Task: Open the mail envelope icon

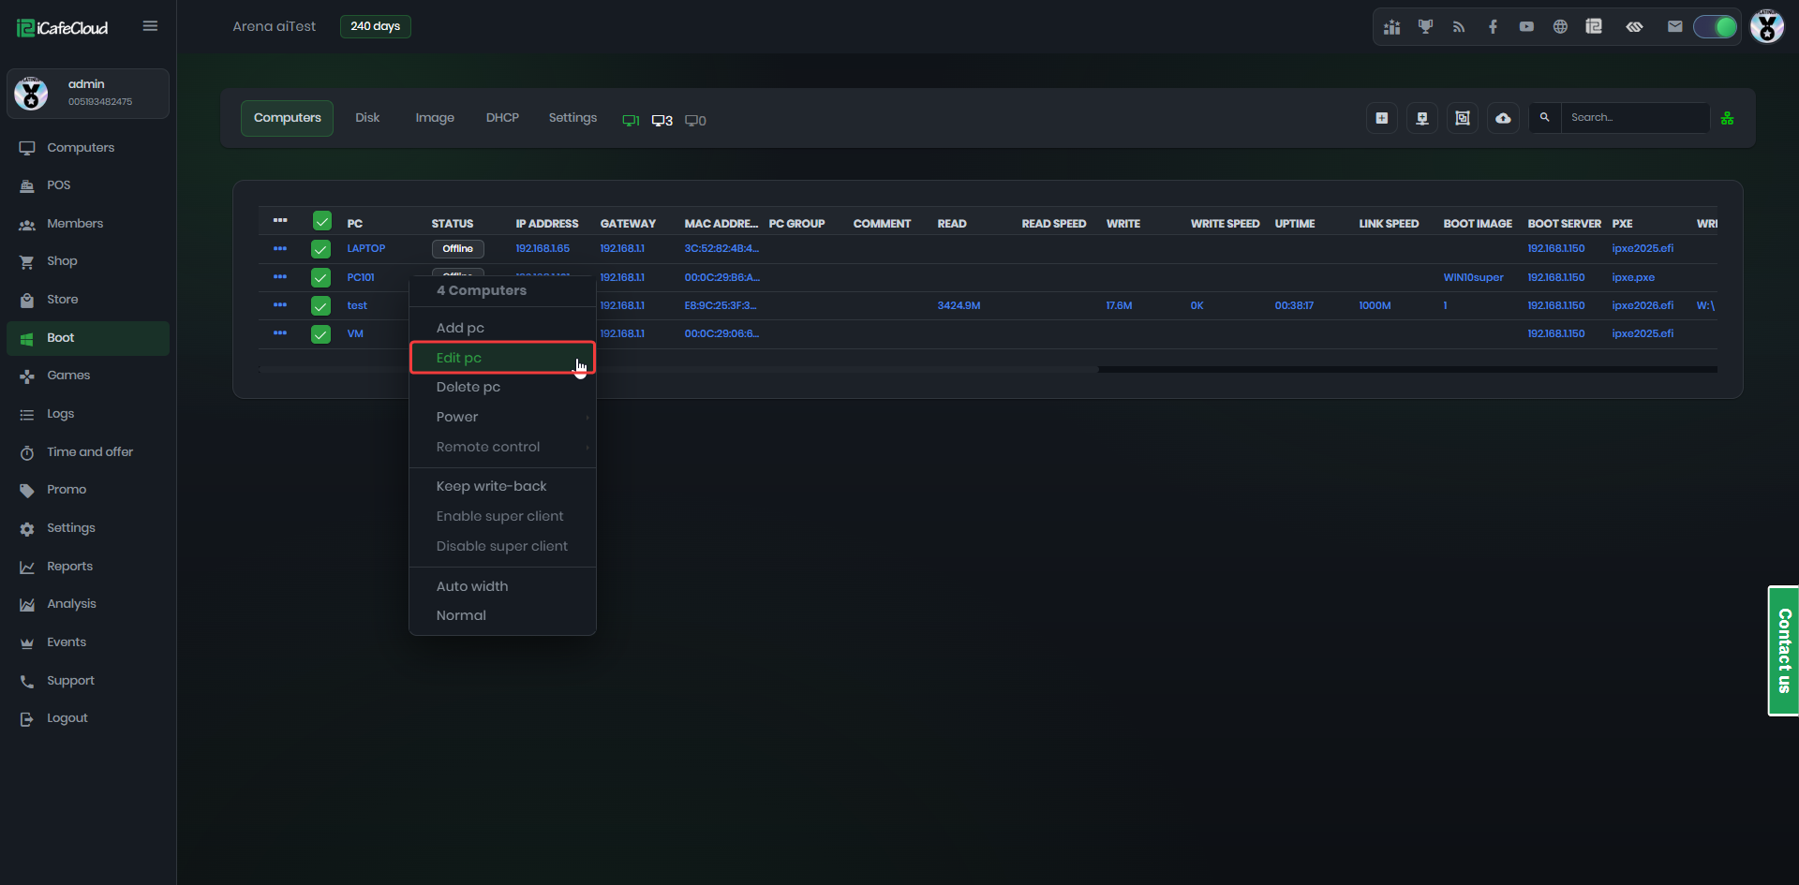Action: (x=1674, y=27)
